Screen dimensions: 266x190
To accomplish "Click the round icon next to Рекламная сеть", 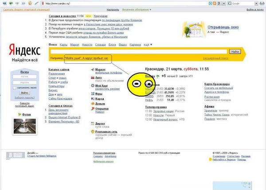I will pos(93,132).
